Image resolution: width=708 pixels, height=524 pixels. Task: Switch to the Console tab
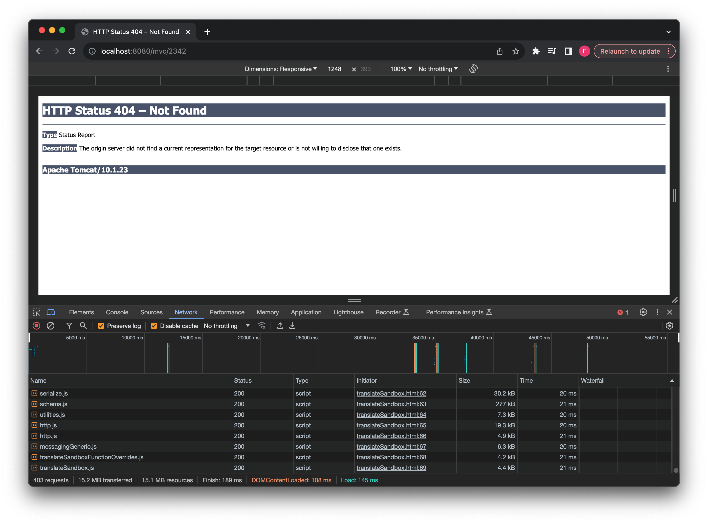click(x=117, y=312)
